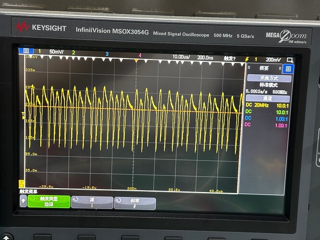Tap the yellow DC 20MHz channel 1 row
This screenshot has width=320, height=240.
[267, 105]
